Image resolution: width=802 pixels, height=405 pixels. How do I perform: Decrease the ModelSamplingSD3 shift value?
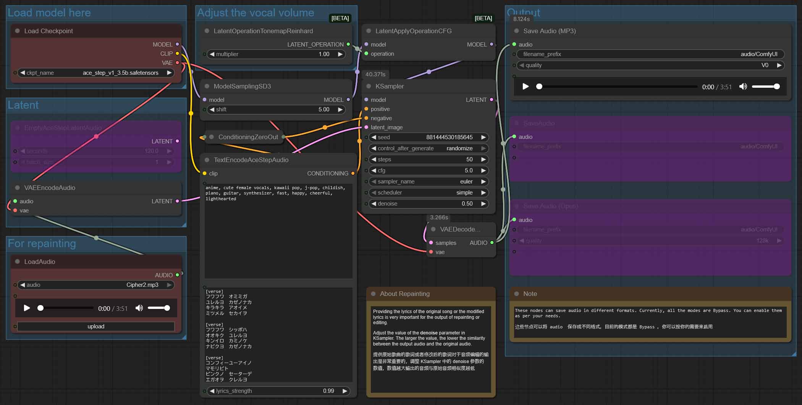point(212,109)
